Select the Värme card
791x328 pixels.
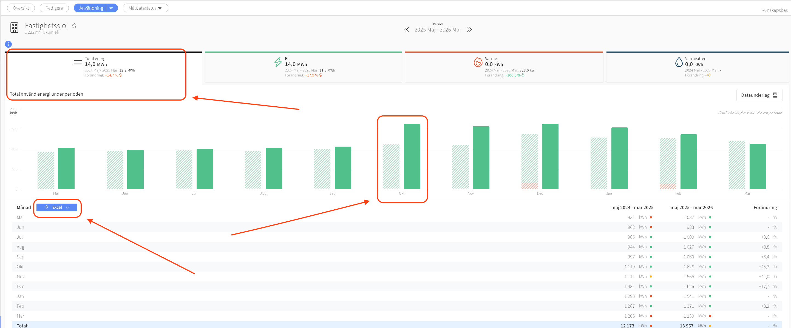[504, 67]
